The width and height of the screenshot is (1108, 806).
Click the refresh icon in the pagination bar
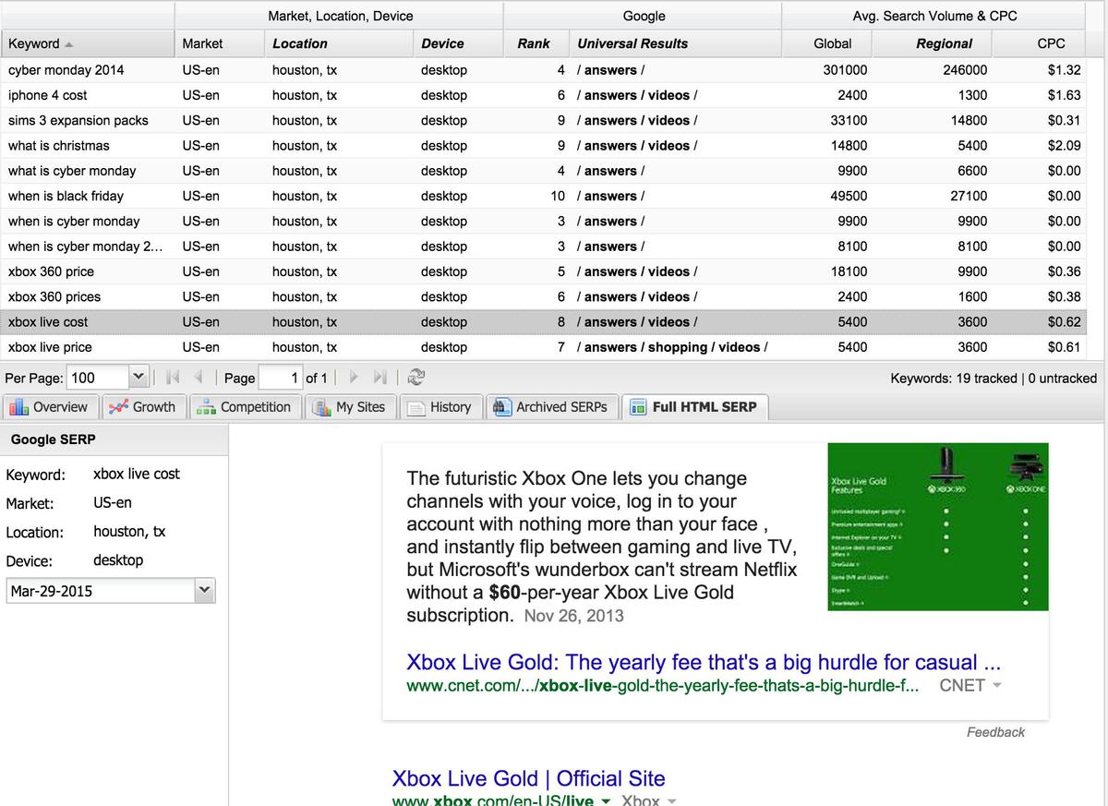click(415, 378)
